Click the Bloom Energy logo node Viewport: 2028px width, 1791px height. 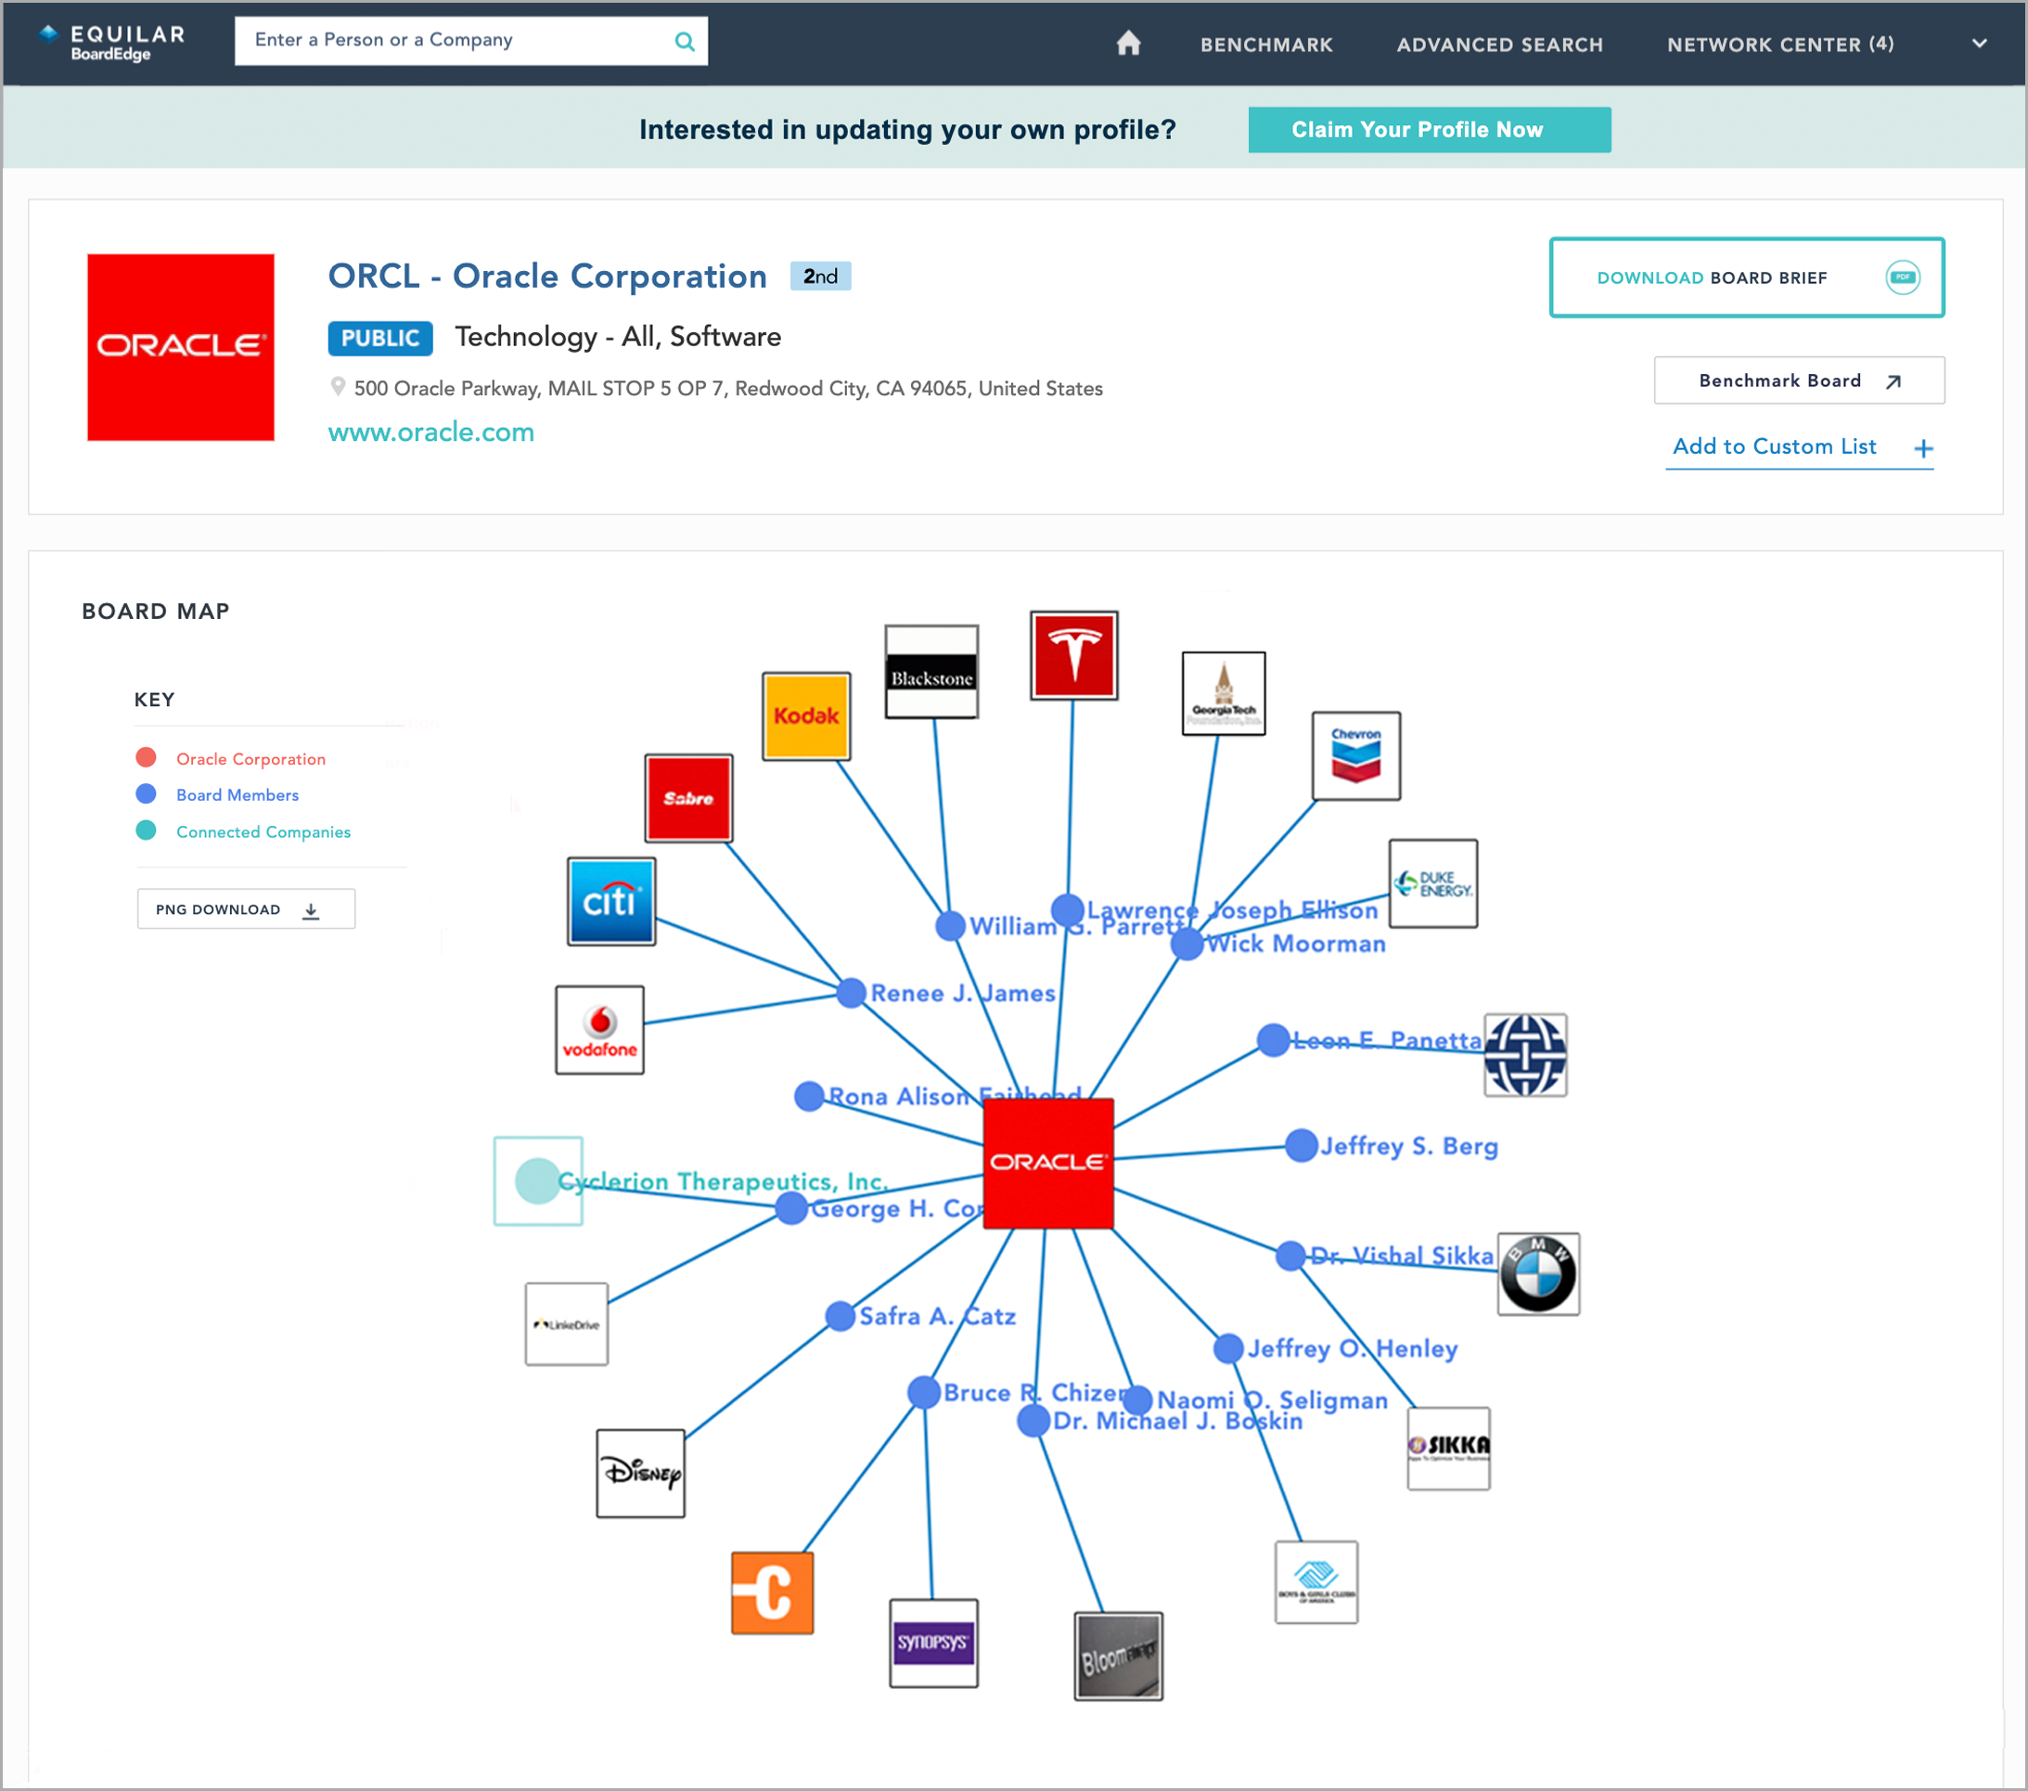click(1118, 1656)
